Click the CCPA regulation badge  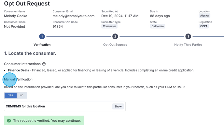pos(204,26)
